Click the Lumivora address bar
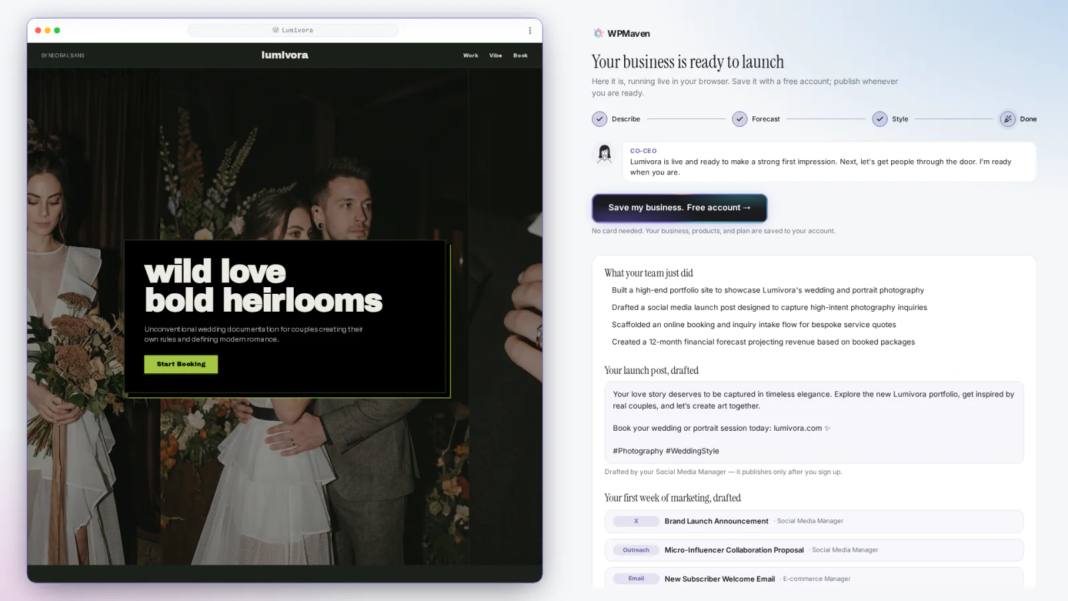 (x=293, y=30)
